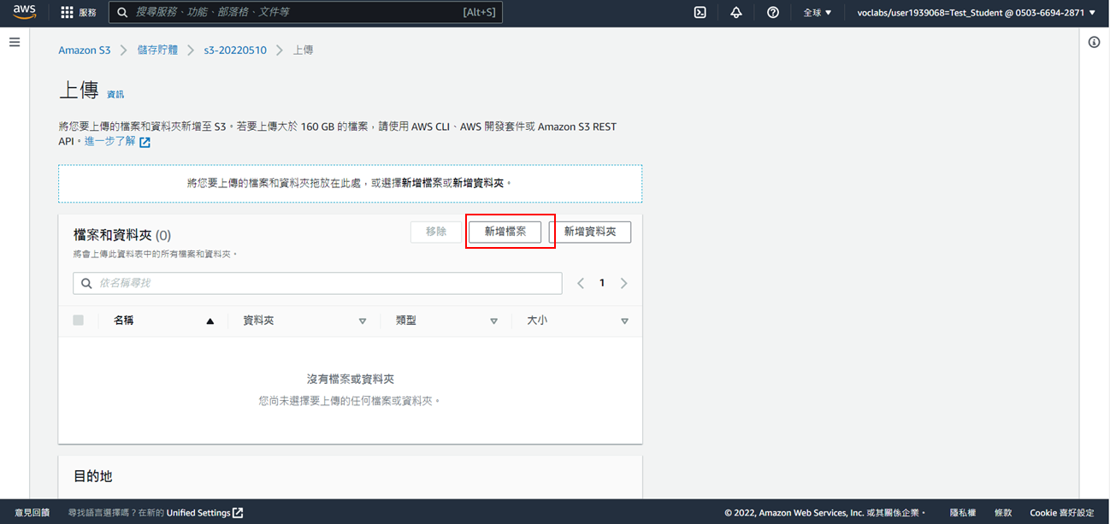Viewport: 1110px width, 524px height.
Task: Sort by 類型 column arrow
Action: pos(493,321)
